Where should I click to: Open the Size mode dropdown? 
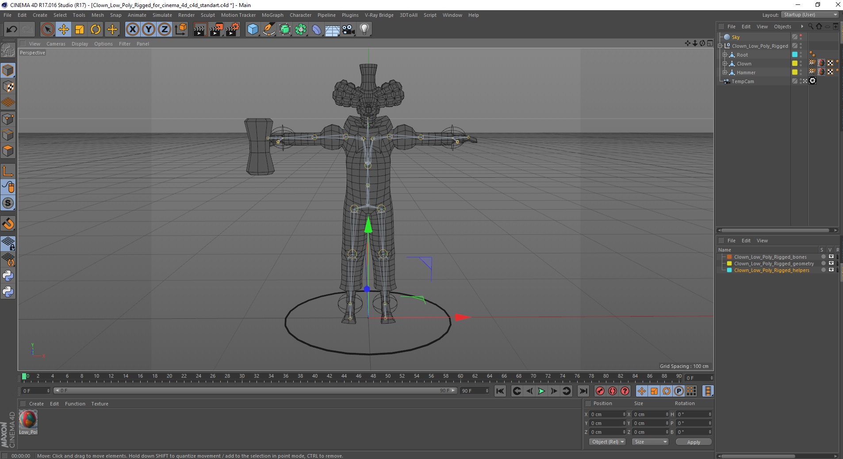650,442
